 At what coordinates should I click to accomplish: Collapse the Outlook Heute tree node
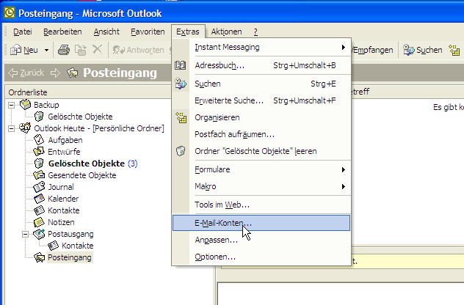coord(11,128)
